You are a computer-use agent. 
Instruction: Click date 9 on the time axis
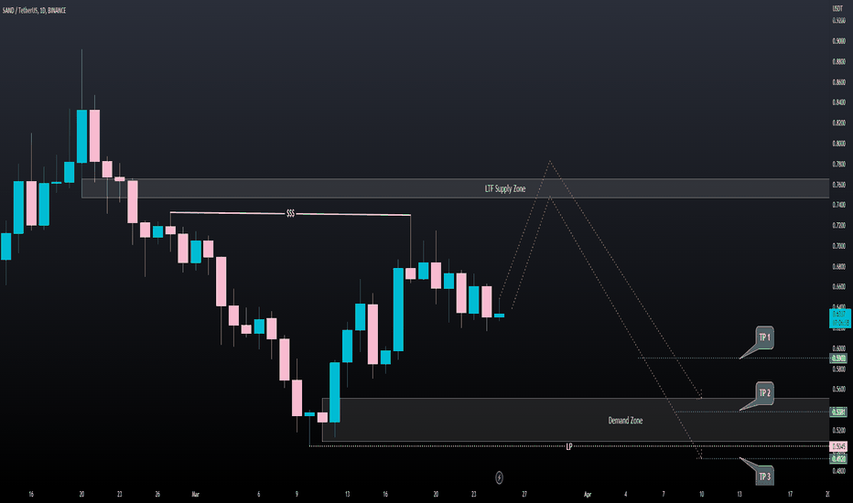pyautogui.click(x=297, y=494)
